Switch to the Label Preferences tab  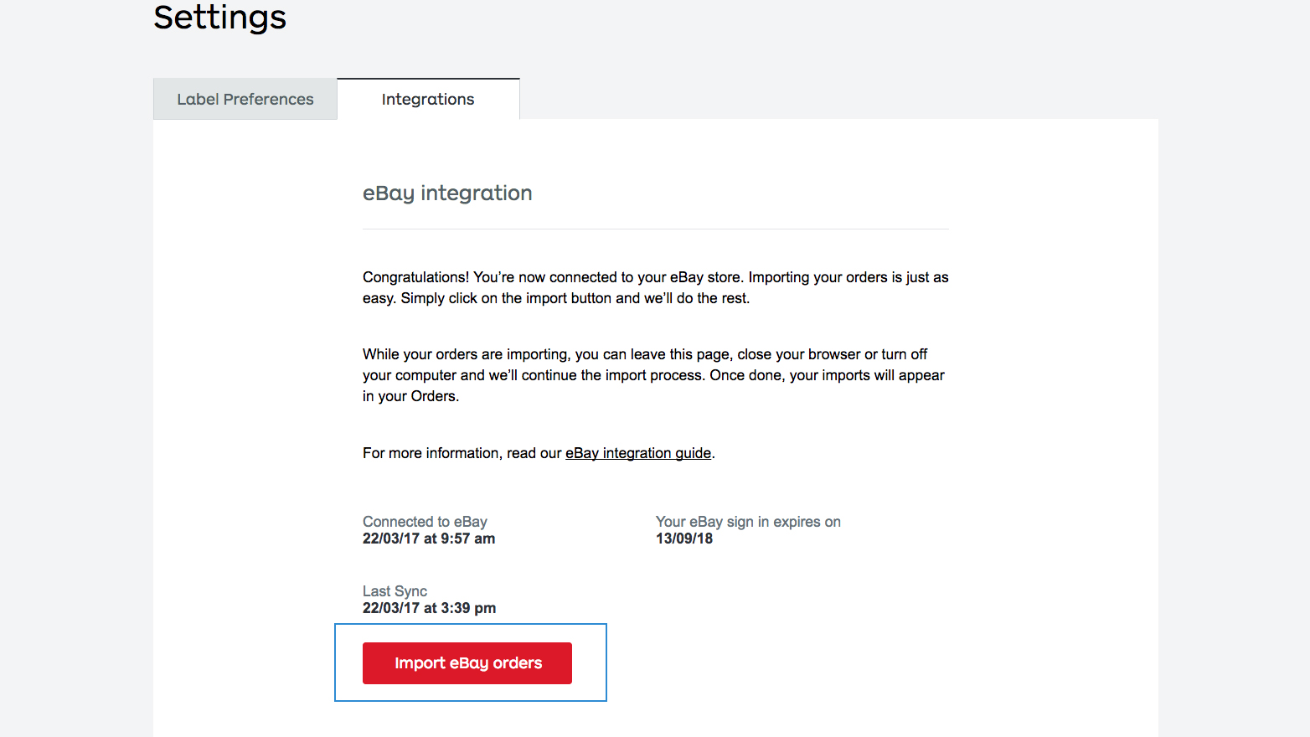(x=245, y=99)
